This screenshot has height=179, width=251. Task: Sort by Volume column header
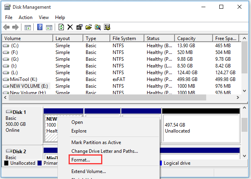point(27,38)
